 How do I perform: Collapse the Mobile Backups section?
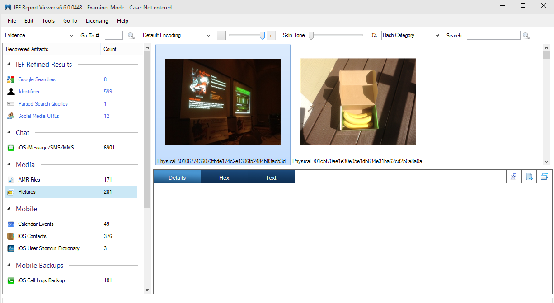tap(9, 266)
